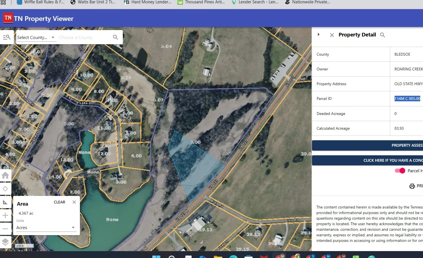Open the Select County dropdown
The height and width of the screenshot is (258, 423).
coord(36,38)
